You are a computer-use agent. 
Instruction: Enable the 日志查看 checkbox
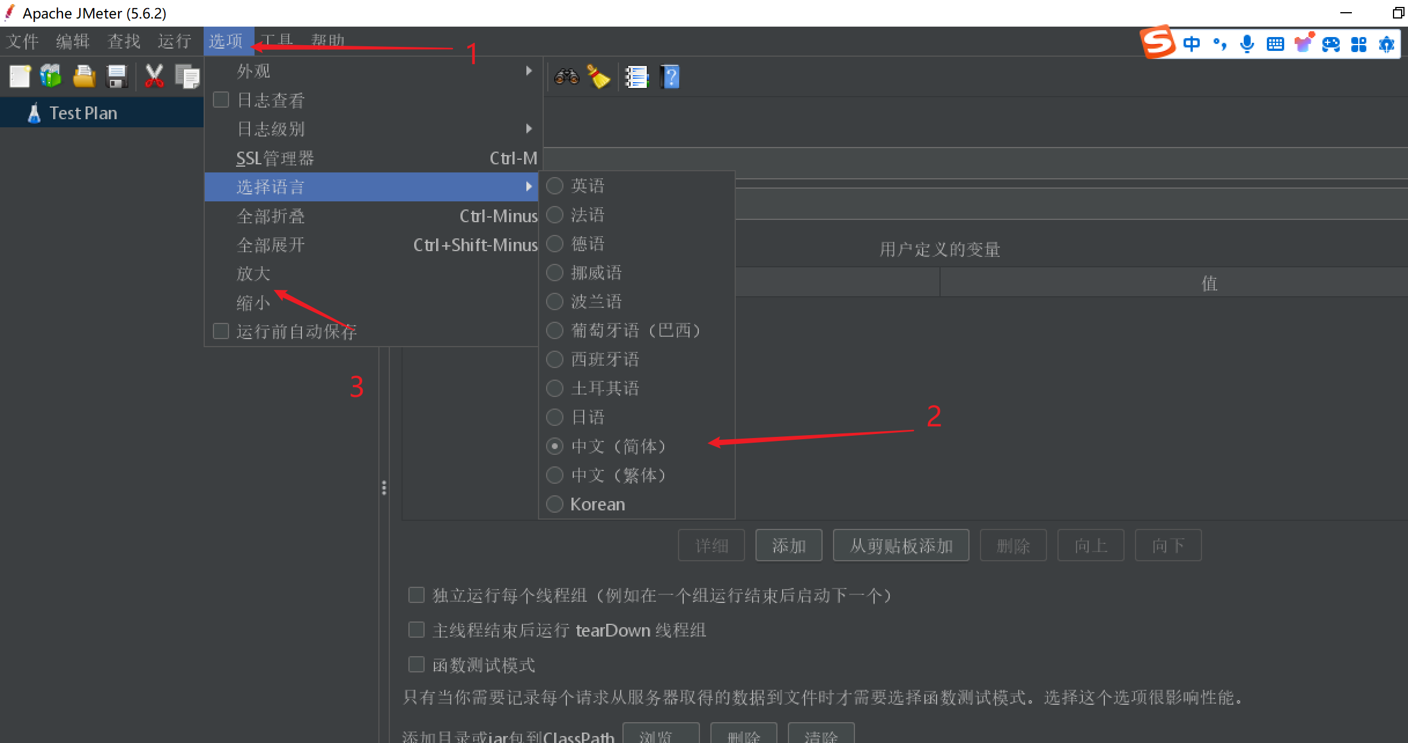click(x=221, y=100)
